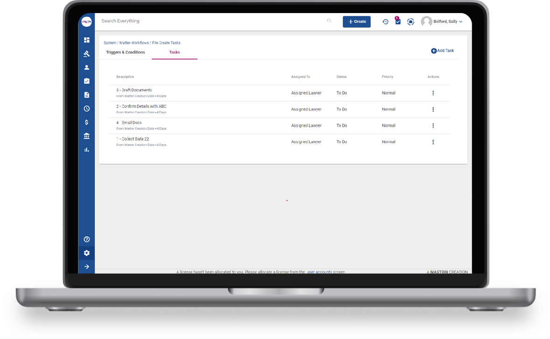550x339 pixels.
Task: Open the reports bar chart icon in sidebar
Action: pyautogui.click(x=87, y=150)
